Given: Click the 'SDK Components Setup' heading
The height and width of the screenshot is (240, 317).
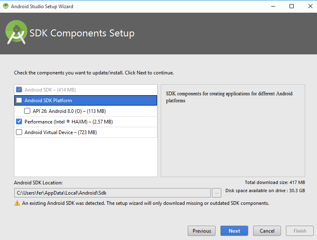Looking at the screenshot, I should [x=82, y=33].
